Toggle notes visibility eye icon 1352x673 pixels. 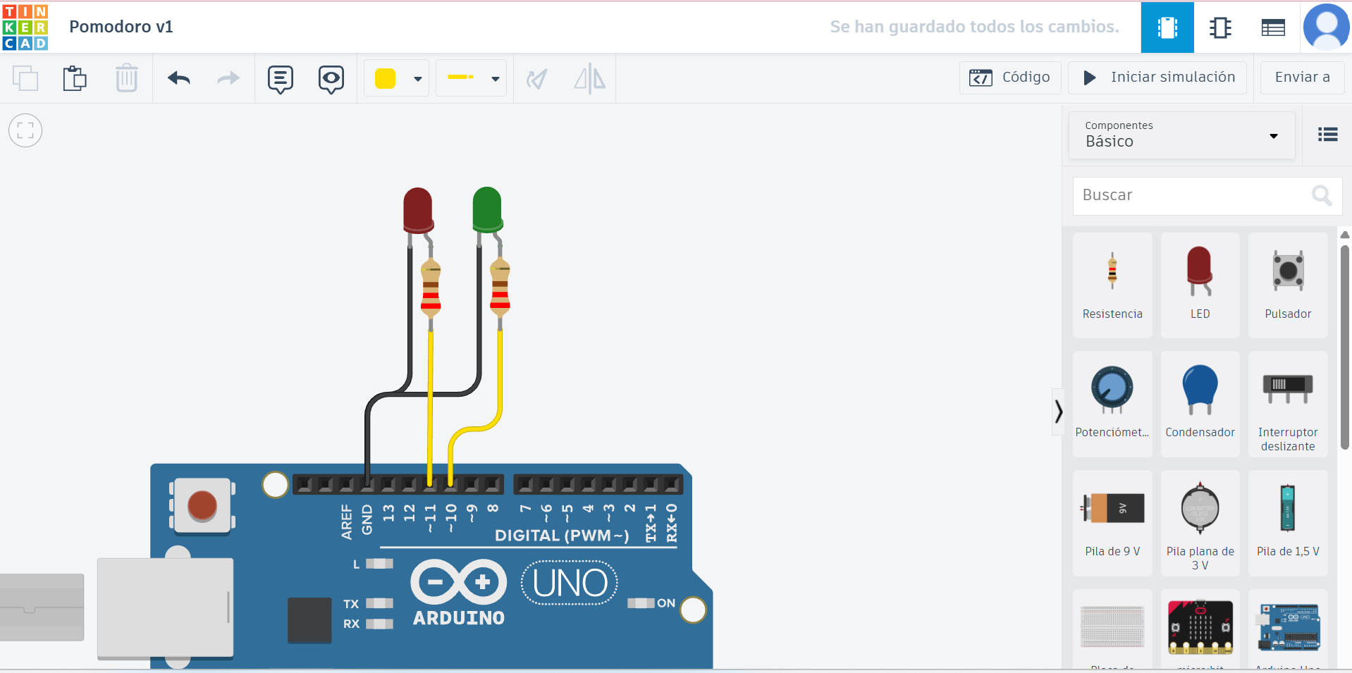tap(331, 79)
